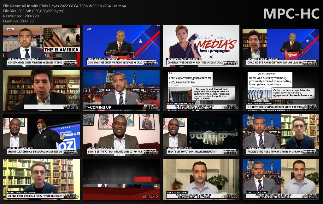The width and height of the screenshot is (323, 204).
Task: Click CPAC HOSTS FAR RIGHT HUNGARIAN LEADER chyron
Action: click(x=275, y=63)
